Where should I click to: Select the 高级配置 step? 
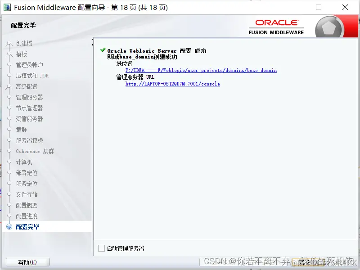(27, 86)
